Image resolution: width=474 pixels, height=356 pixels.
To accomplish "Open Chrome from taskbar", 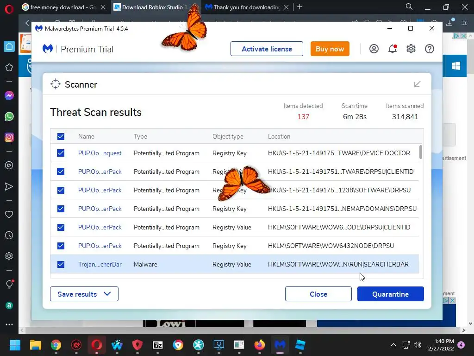I will pos(56,345).
